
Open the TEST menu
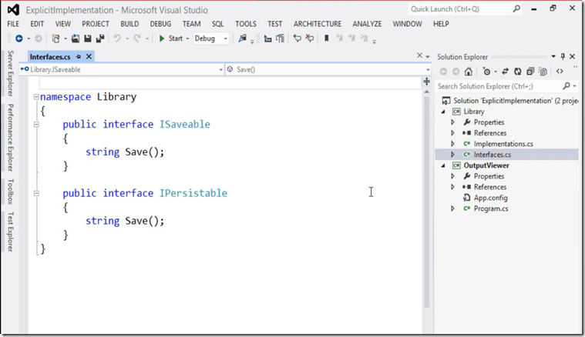click(x=274, y=24)
